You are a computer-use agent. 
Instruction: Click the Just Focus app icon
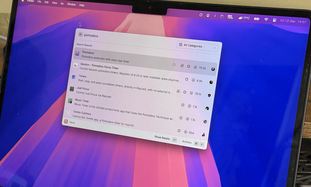click(72, 89)
